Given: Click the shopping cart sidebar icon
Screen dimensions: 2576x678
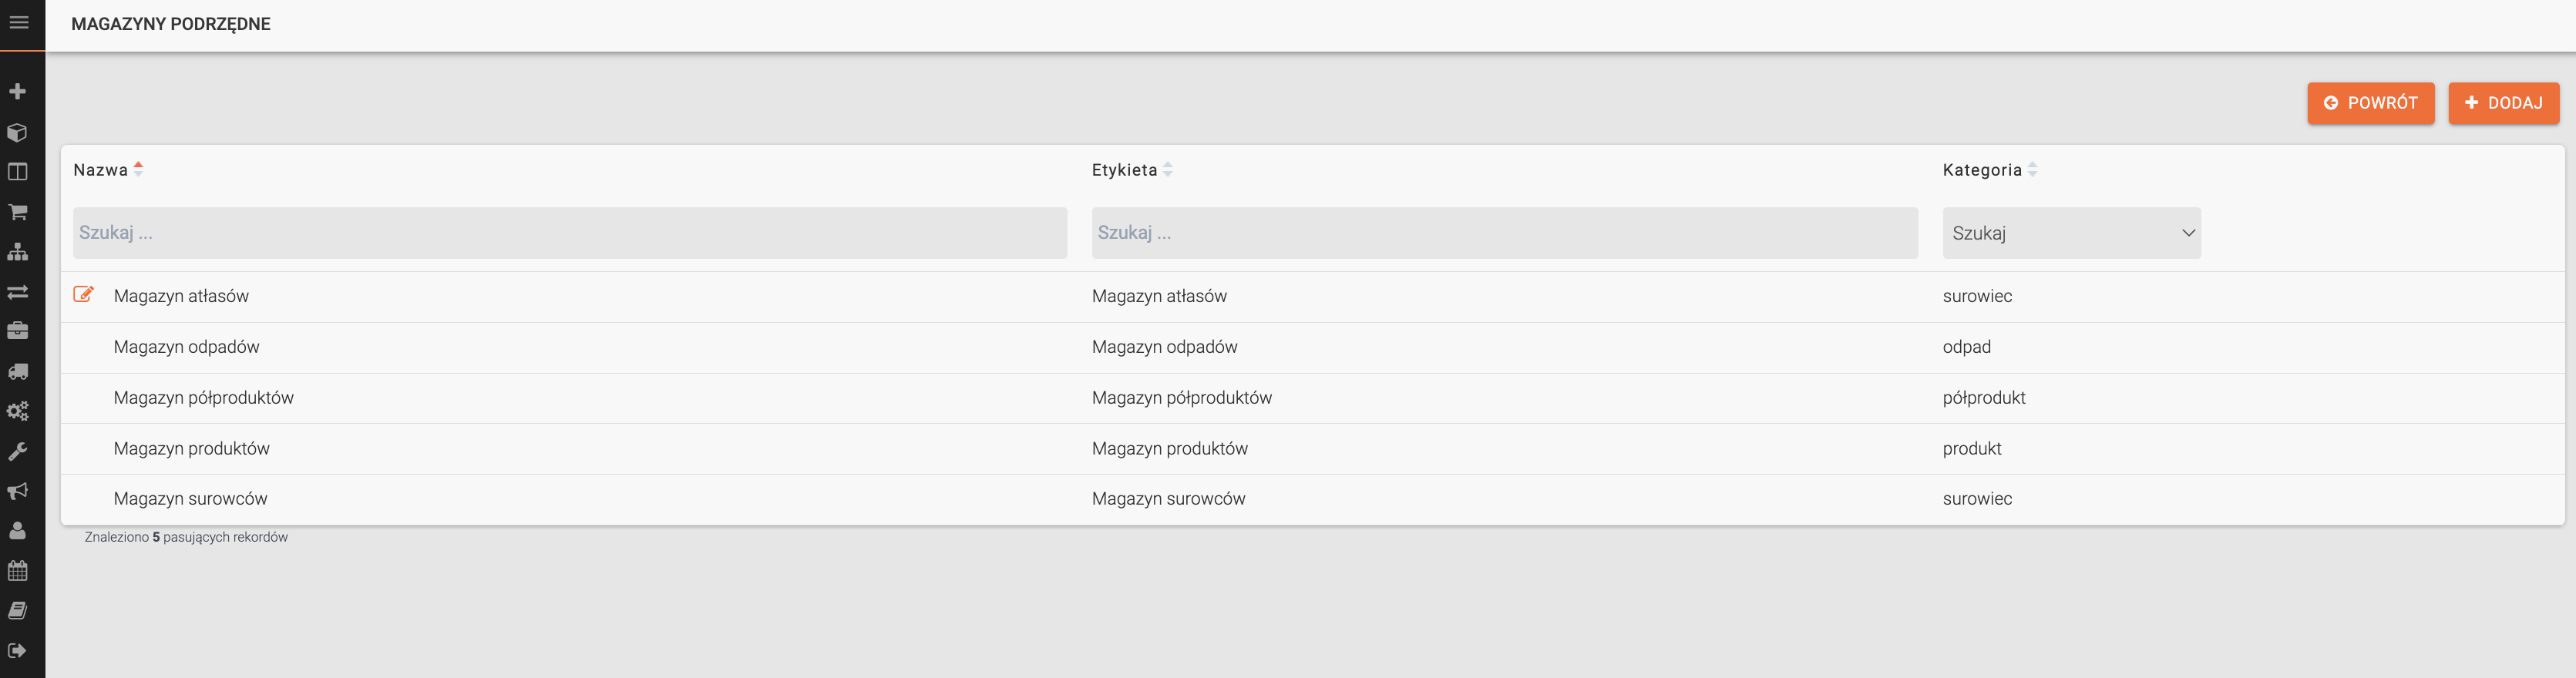Looking at the screenshot, I should point(18,212).
